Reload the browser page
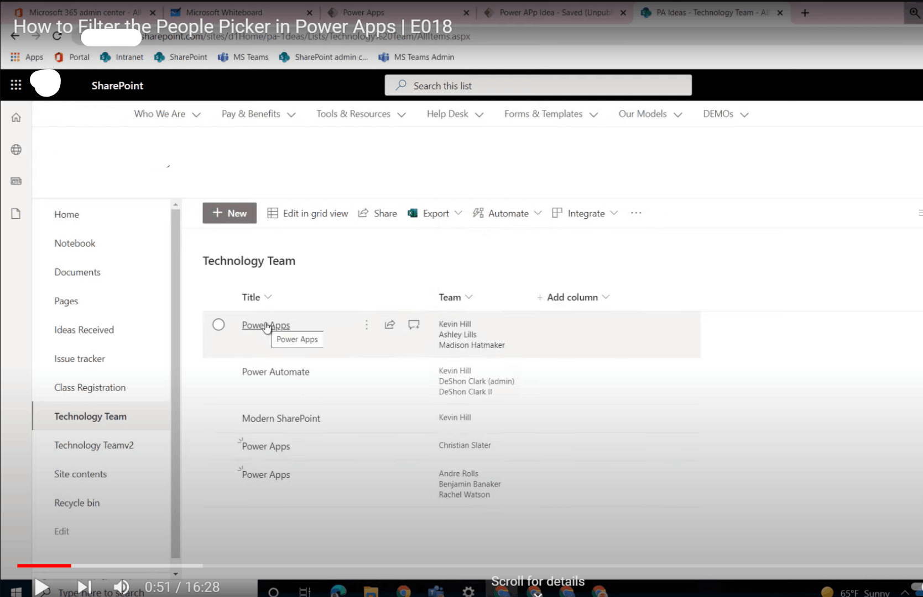923x597 pixels. click(57, 36)
